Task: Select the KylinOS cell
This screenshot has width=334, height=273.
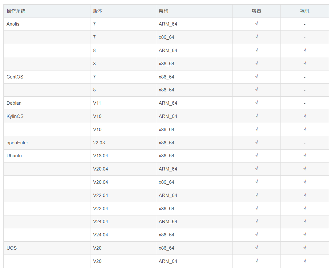Action: pyautogui.click(x=15, y=116)
